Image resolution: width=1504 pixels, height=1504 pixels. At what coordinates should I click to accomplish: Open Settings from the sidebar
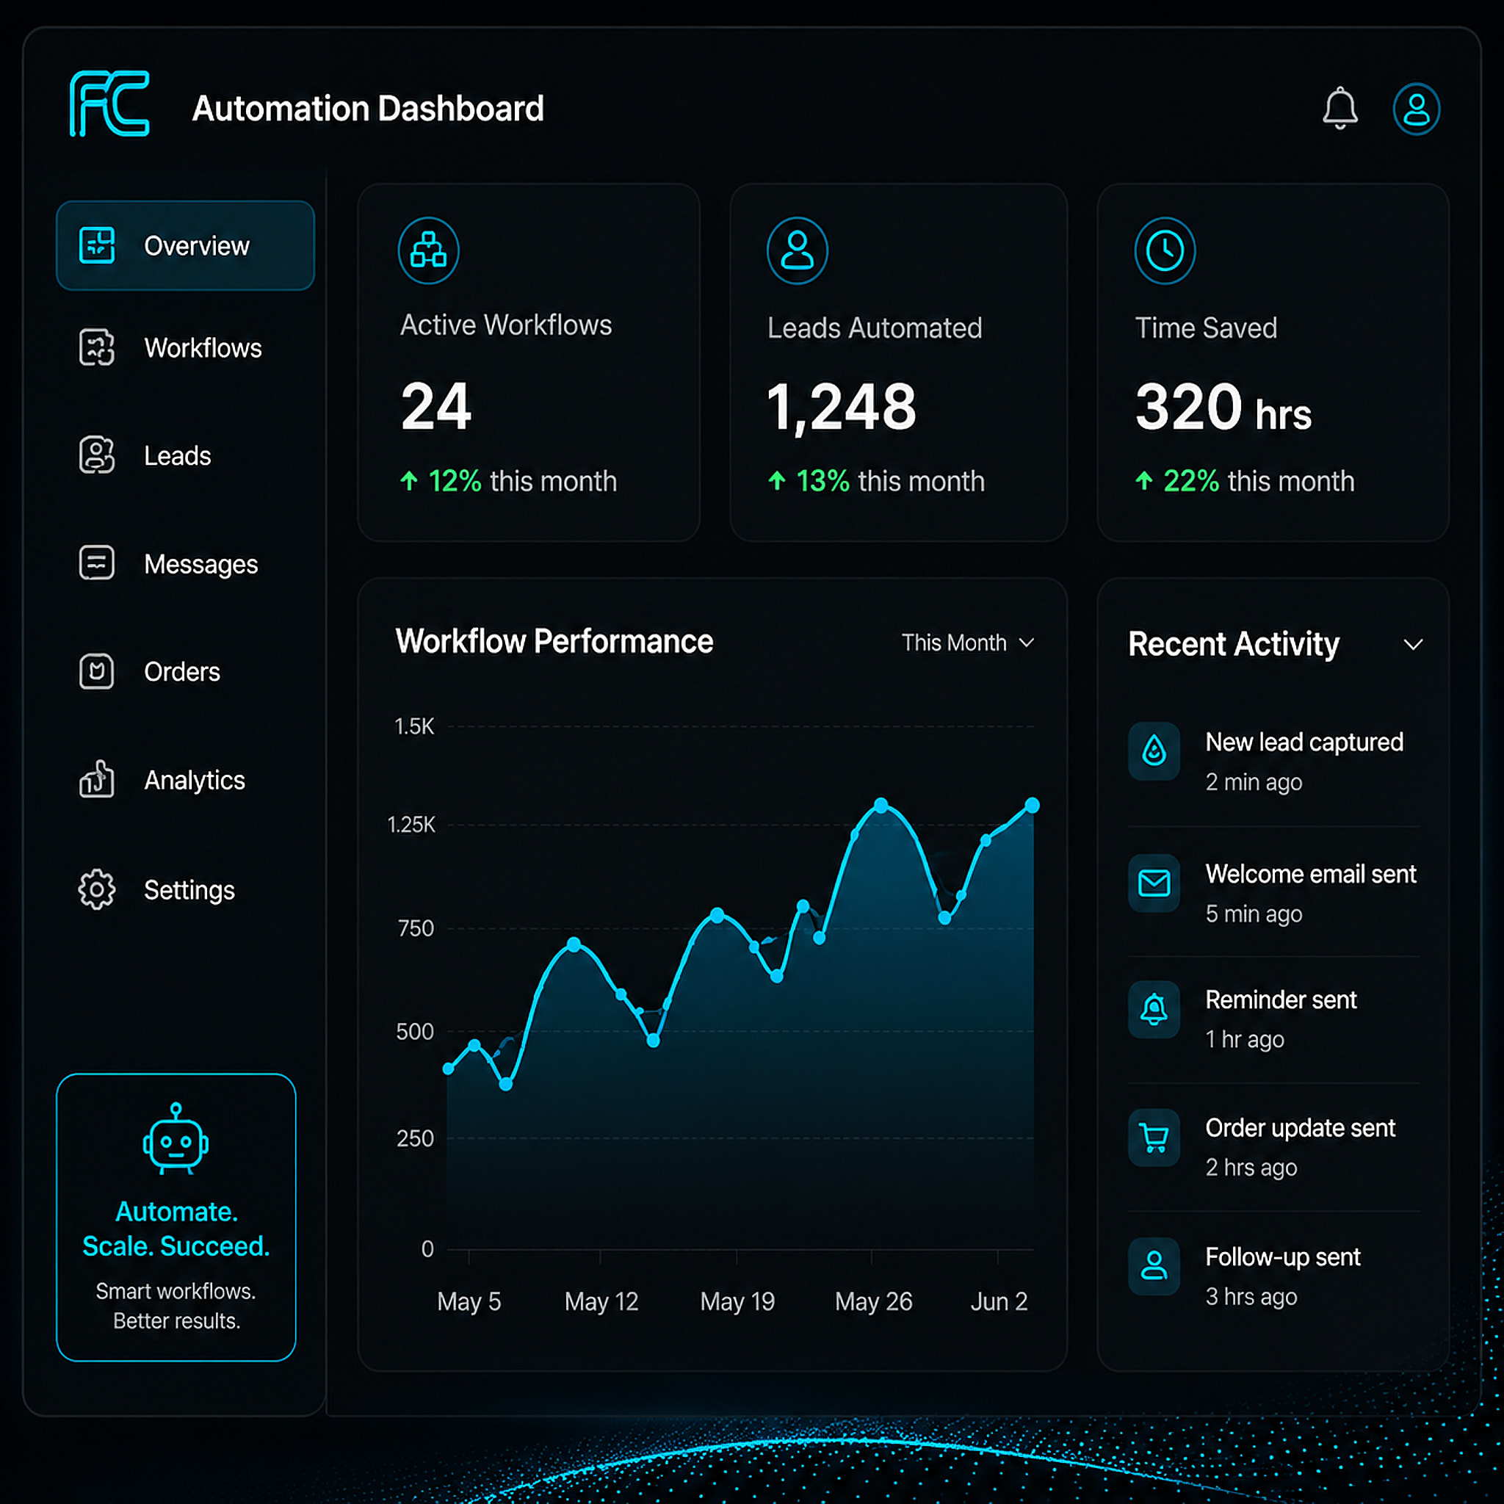pos(185,890)
